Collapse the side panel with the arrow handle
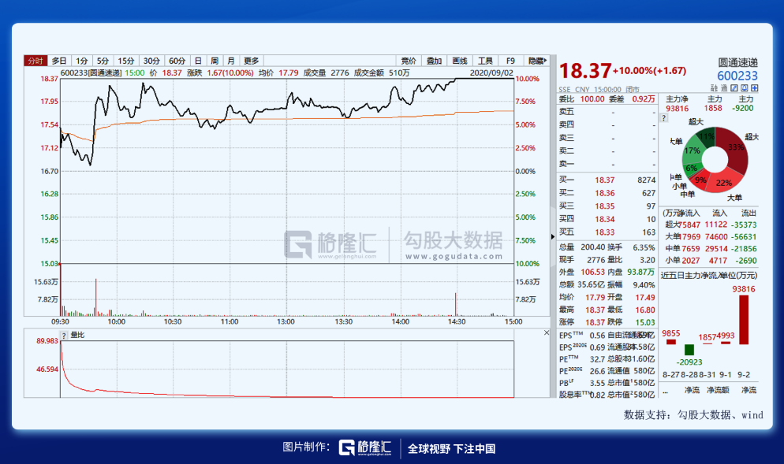784x464 pixels. (553, 236)
